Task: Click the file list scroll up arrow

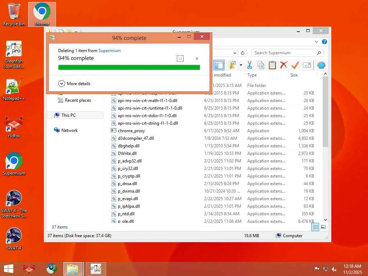Action: tap(325, 74)
